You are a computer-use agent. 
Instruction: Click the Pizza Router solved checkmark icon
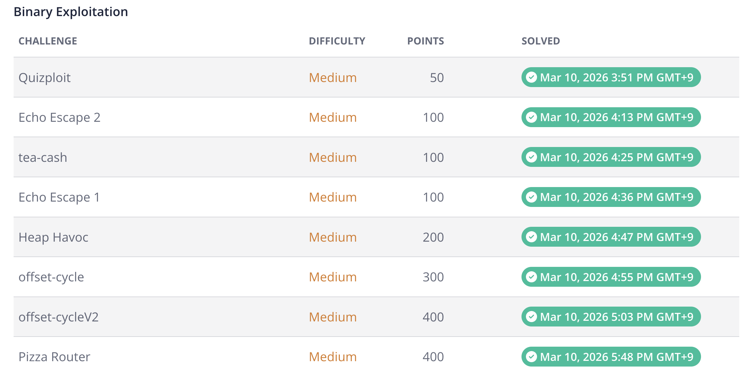[x=531, y=357]
